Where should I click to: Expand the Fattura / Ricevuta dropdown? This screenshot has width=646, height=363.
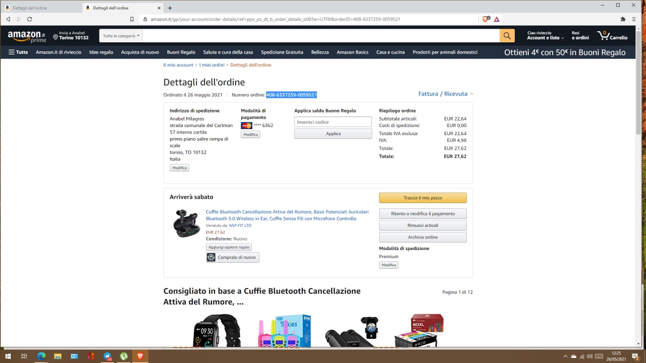pos(446,94)
